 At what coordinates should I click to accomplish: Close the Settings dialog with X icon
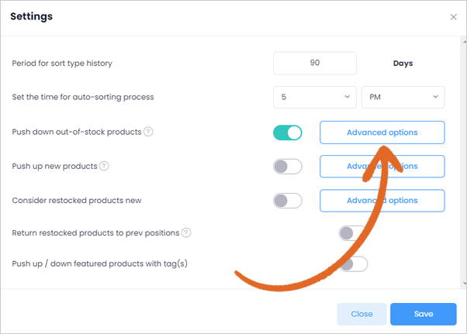453,17
